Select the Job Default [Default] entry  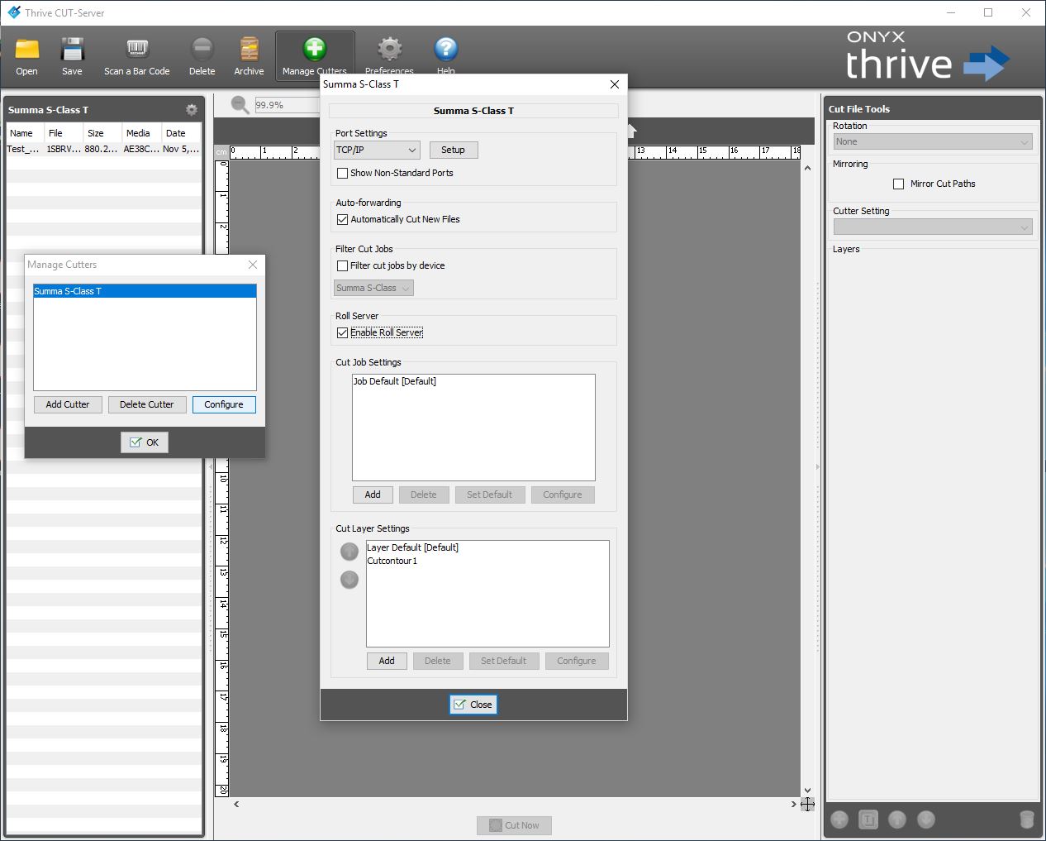[473, 381]
